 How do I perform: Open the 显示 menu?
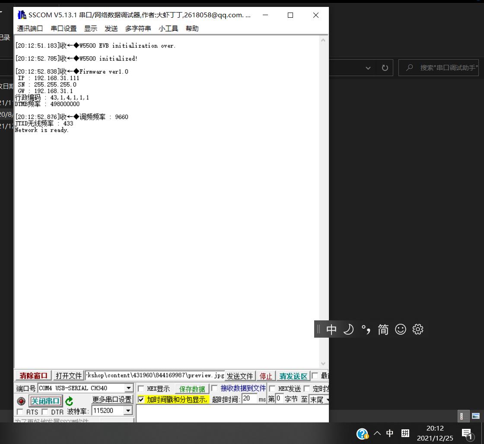(x=91, y=29)
